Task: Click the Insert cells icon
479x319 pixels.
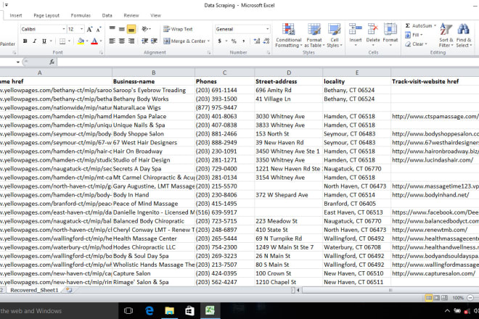Action: tap(356, 29)
